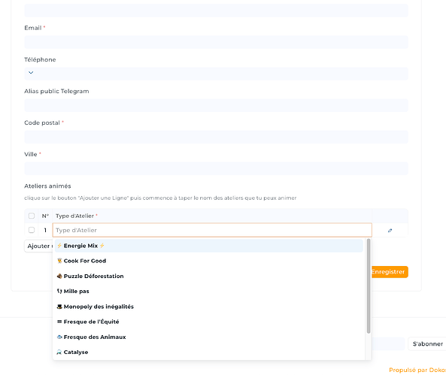Image resolution: width=446 pixels, height=375 pixels.
Task: Open the Téléphone country code chevron
Action: point(31,72)
